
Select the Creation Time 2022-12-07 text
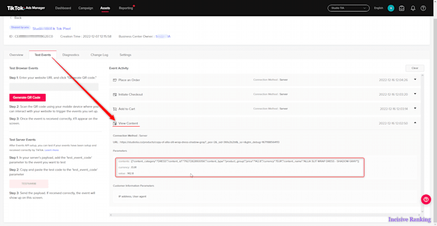pyautogui.click(x=86, y=36)
